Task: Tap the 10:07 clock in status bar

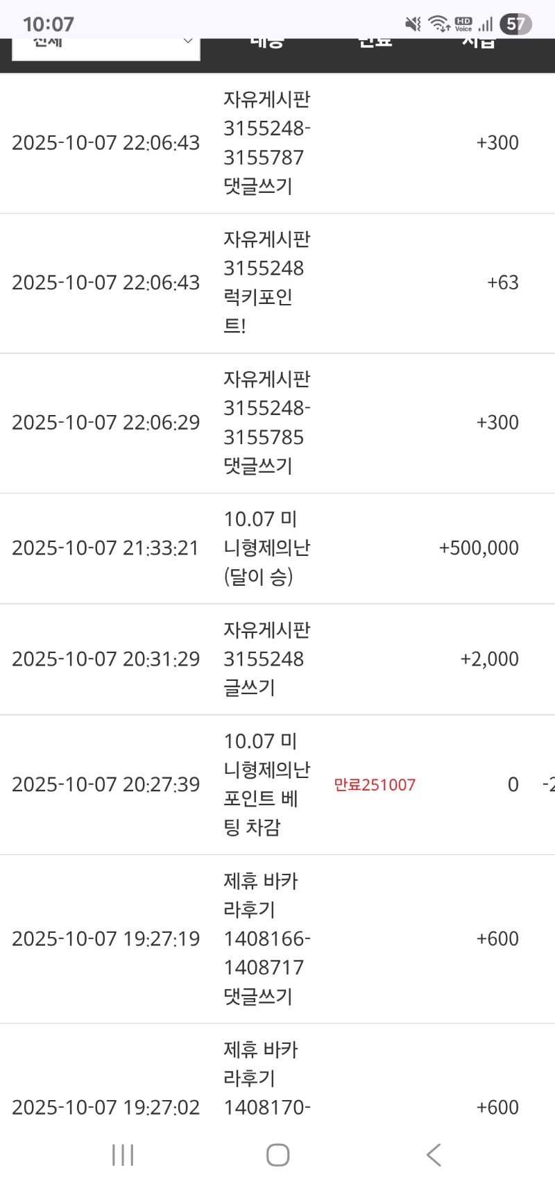Action: point(48,24)
